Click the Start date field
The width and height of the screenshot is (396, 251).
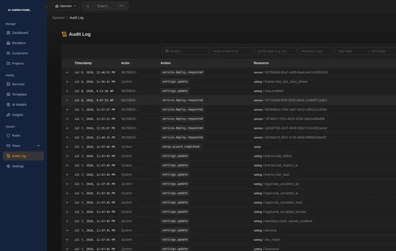351,51
